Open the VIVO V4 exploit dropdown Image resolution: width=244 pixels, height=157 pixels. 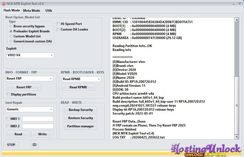point(30,55)
